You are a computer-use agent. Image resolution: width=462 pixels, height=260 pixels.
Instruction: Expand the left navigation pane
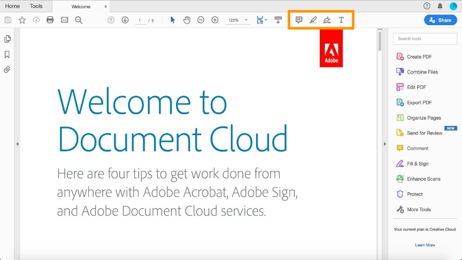pos(17,144)
